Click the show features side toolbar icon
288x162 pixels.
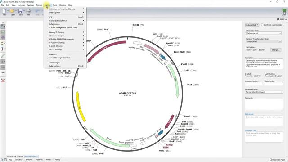point(3,32)
